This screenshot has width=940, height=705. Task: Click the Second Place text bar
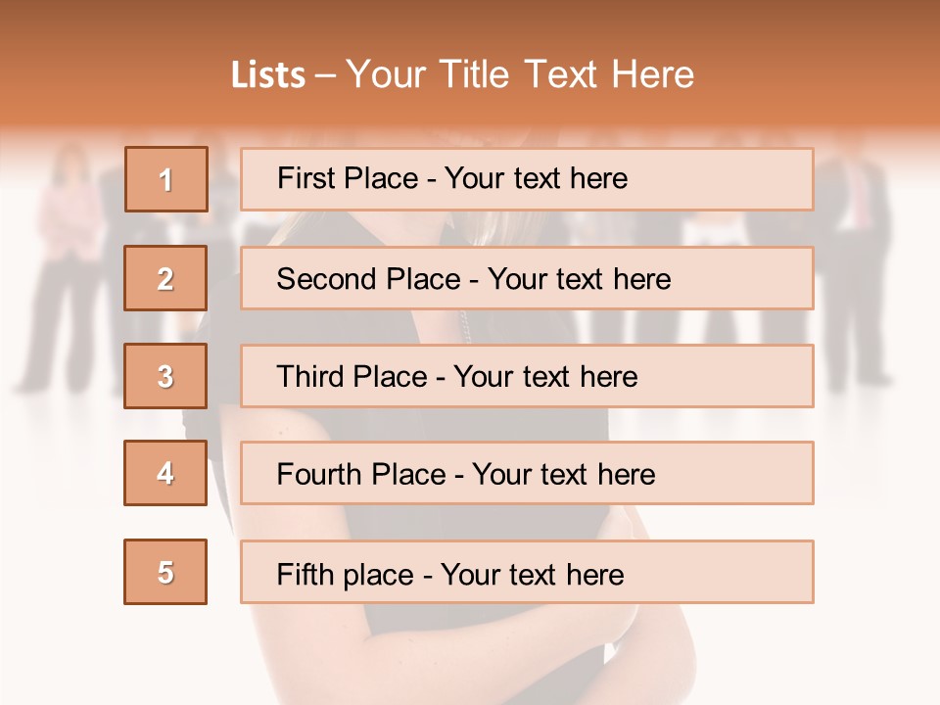(527, 278)
